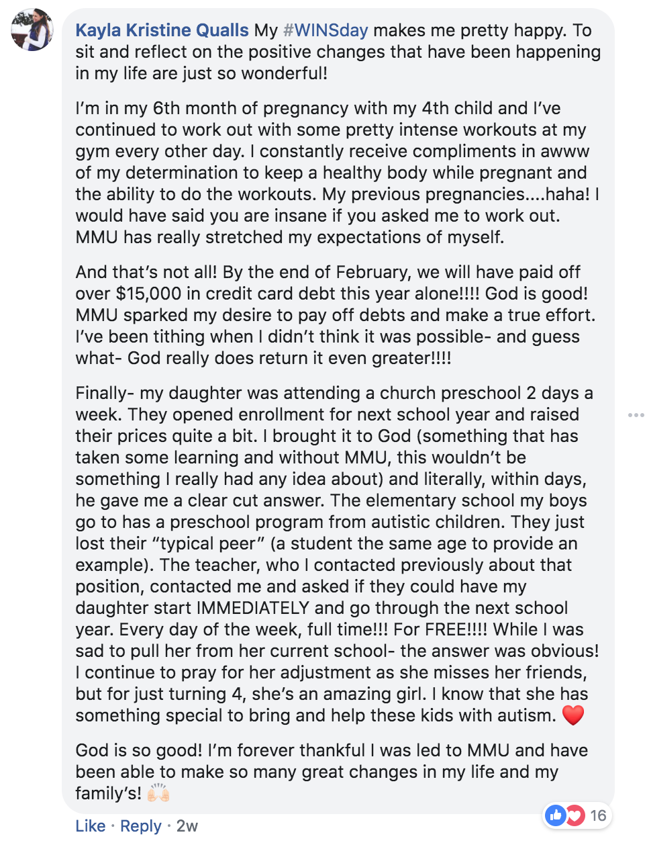View the 16 reactions count

coord(598,815)
